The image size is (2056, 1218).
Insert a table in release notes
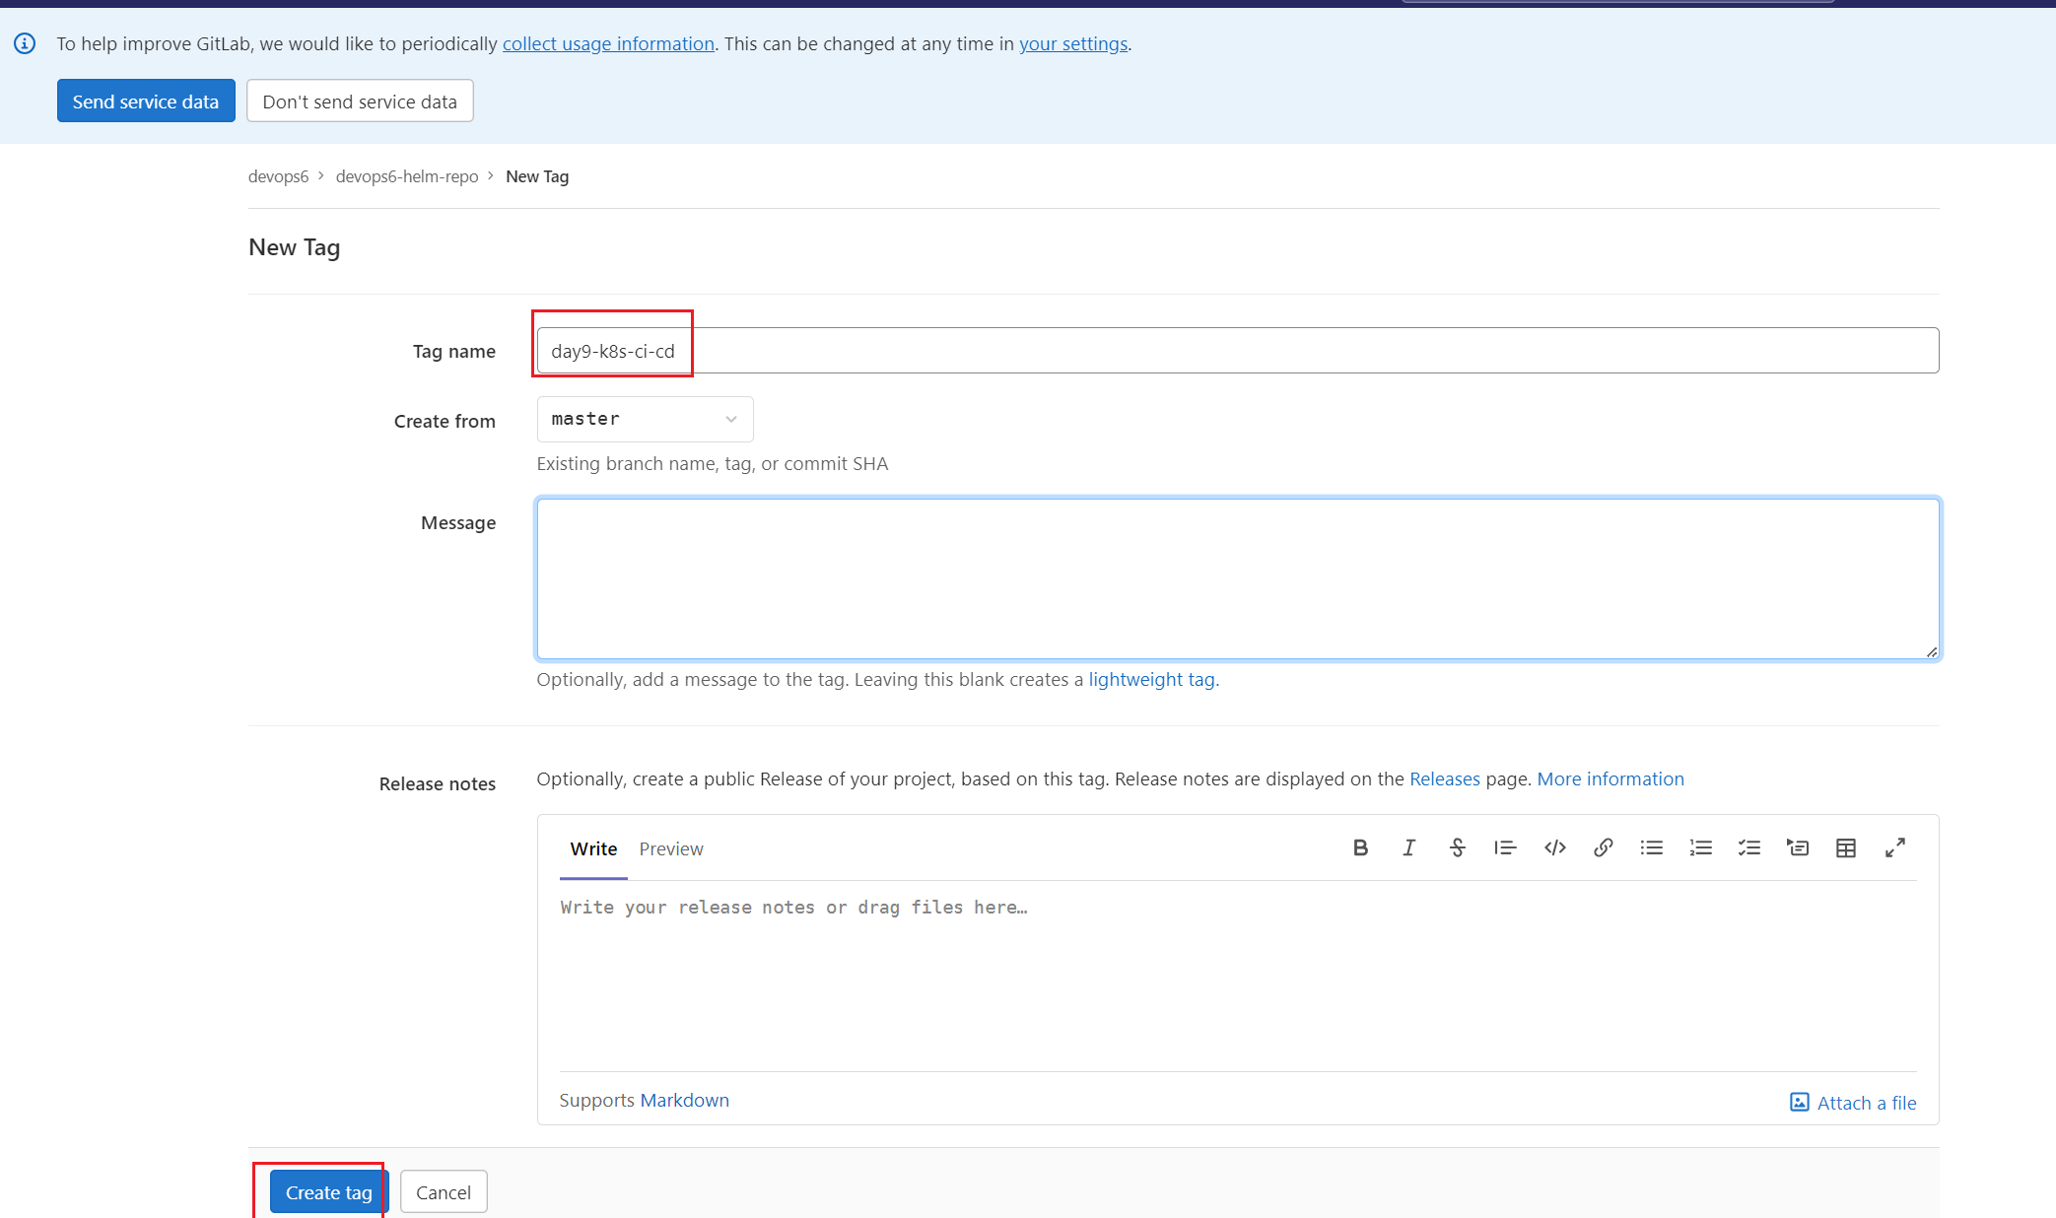[x=1846, y=847]
